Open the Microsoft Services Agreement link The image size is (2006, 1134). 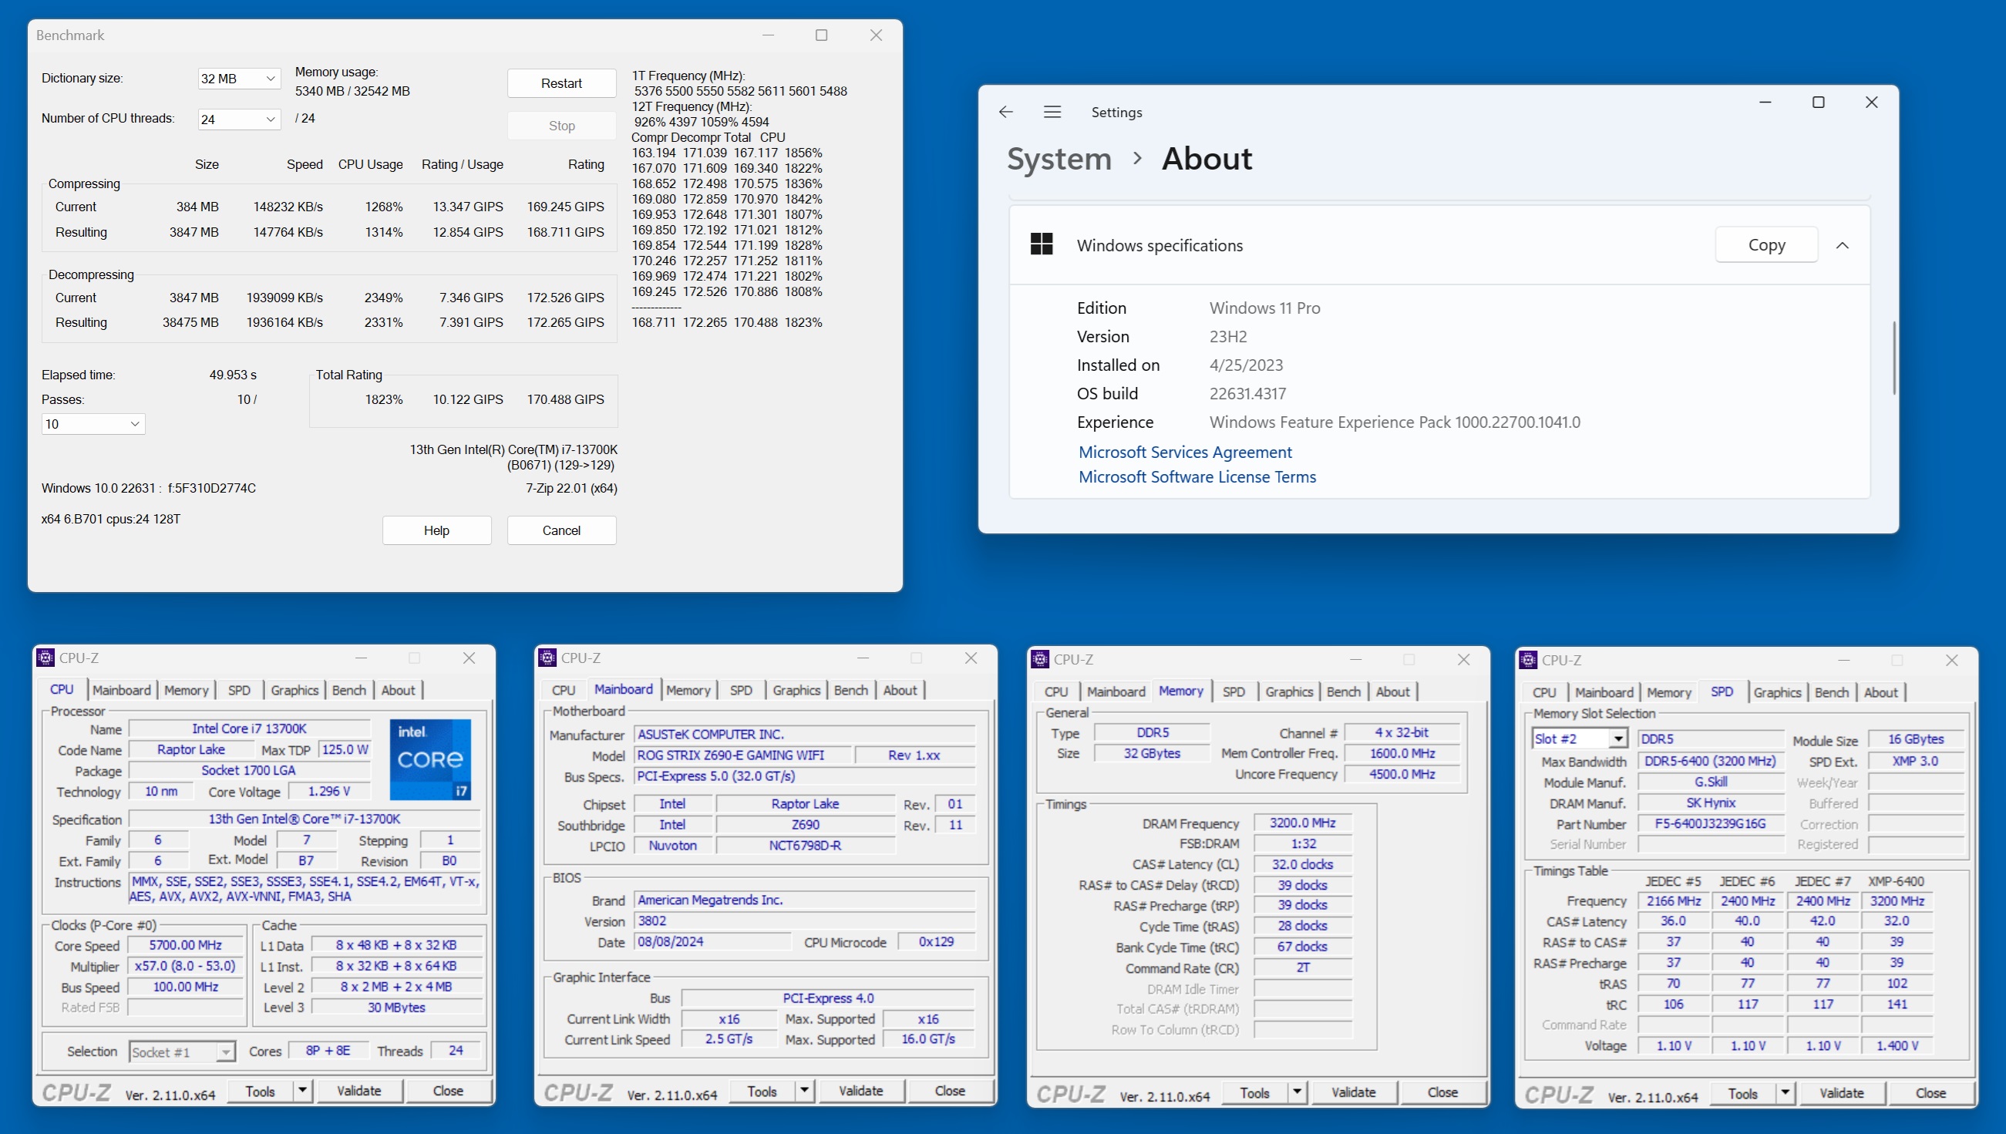pyautogui.click(x=1185, y=452)
